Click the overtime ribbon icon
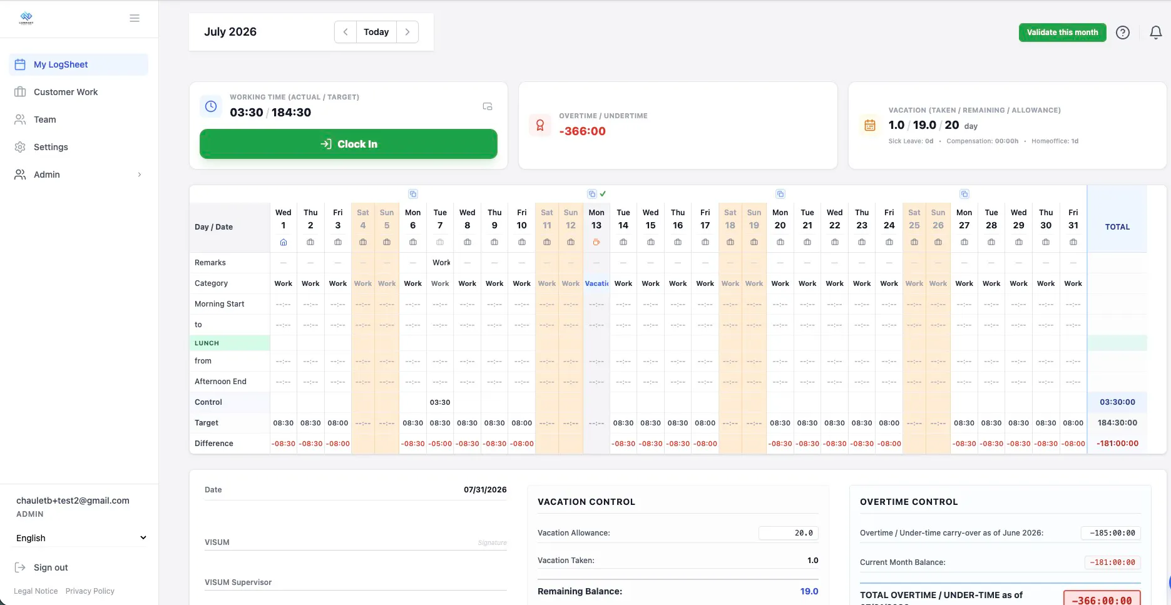1171x605 pixels. pos(539,125)
